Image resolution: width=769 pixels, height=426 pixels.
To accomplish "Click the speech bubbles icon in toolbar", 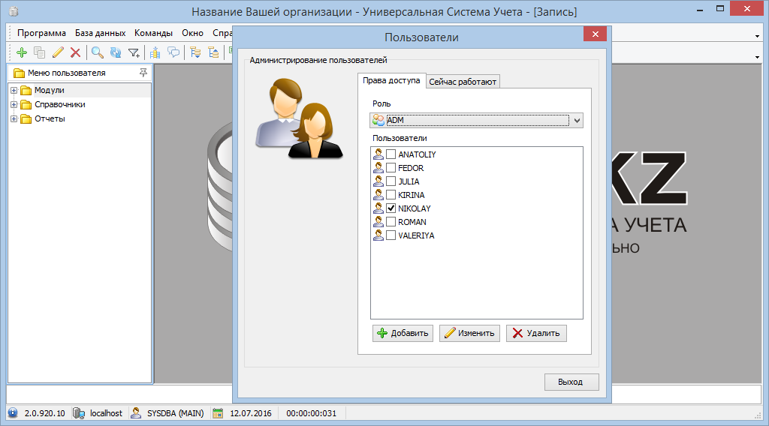I will tap(173, 52).
